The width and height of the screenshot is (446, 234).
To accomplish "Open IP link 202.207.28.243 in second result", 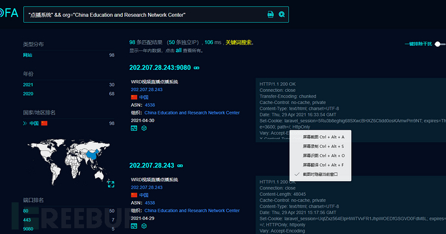I will (x=147, y=187).
